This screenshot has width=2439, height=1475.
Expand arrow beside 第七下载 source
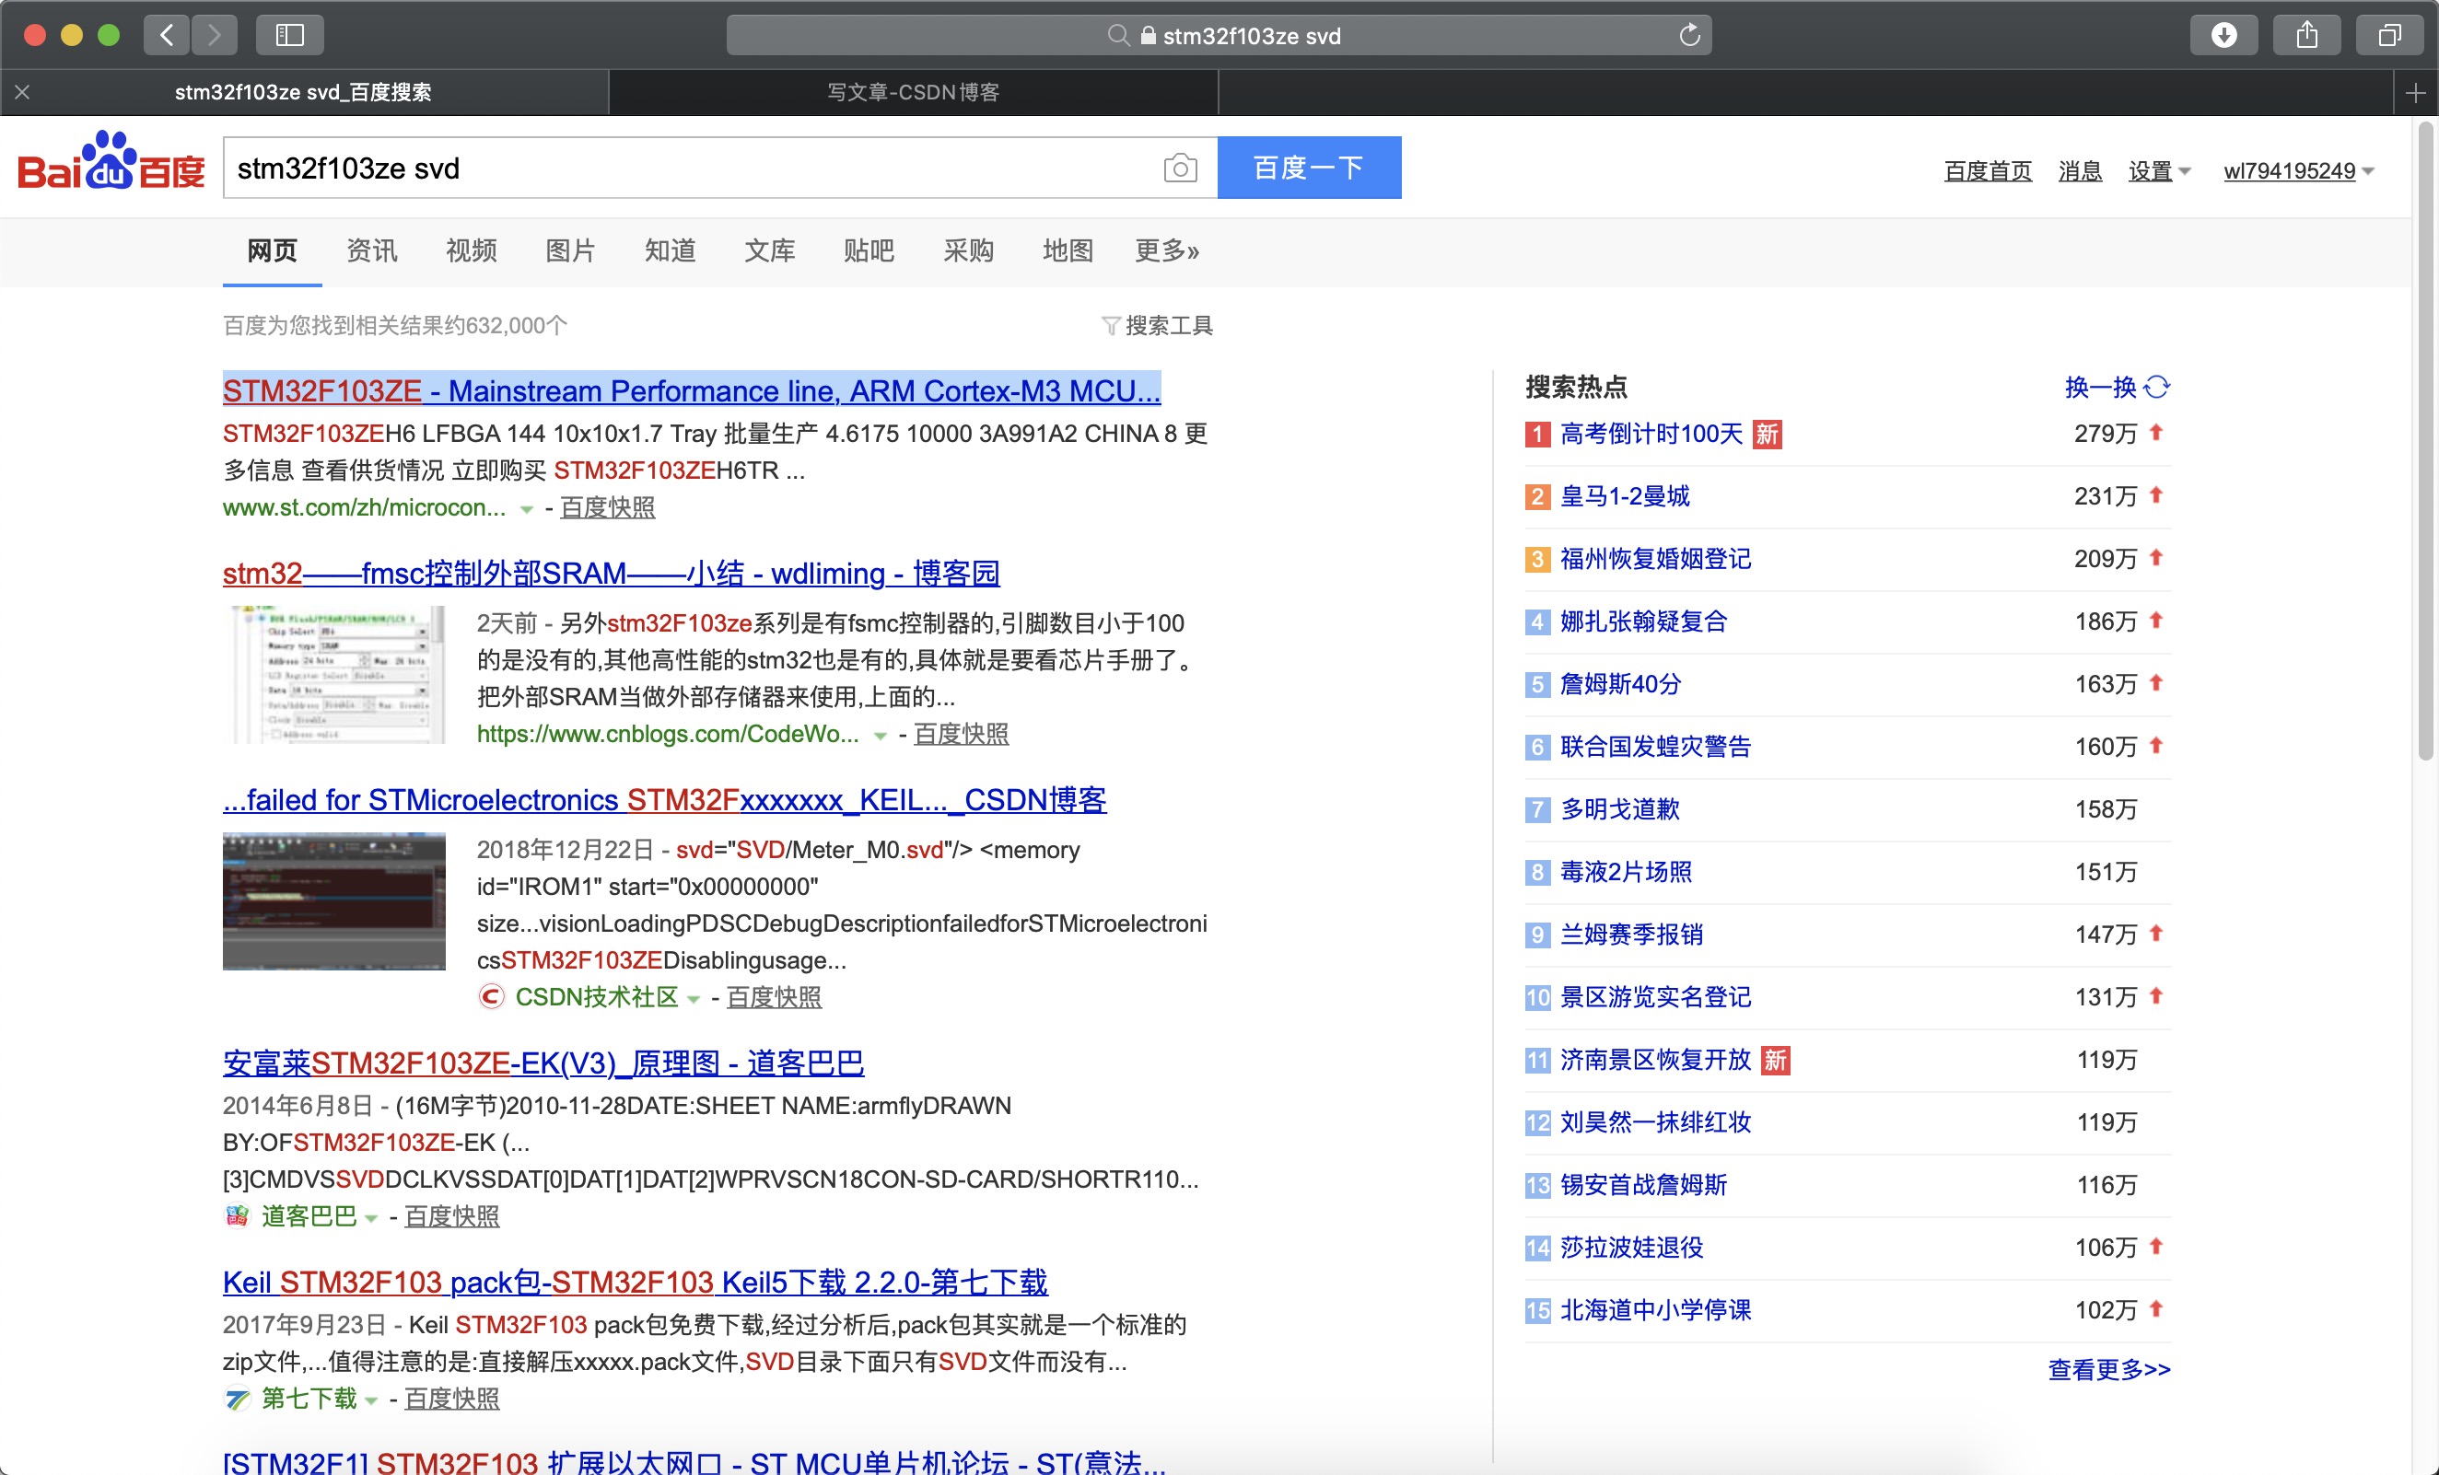[x=371, y=1400]
